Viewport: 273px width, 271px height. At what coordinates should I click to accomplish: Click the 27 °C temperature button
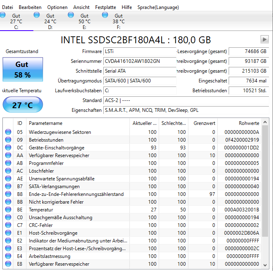pyautogui.click(x=22, y=105)
